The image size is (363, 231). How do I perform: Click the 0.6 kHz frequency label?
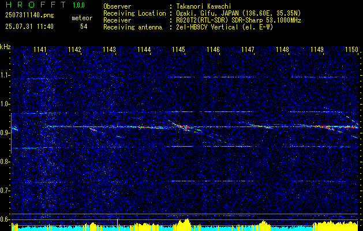pyautogui.click(x=4, y=219)
